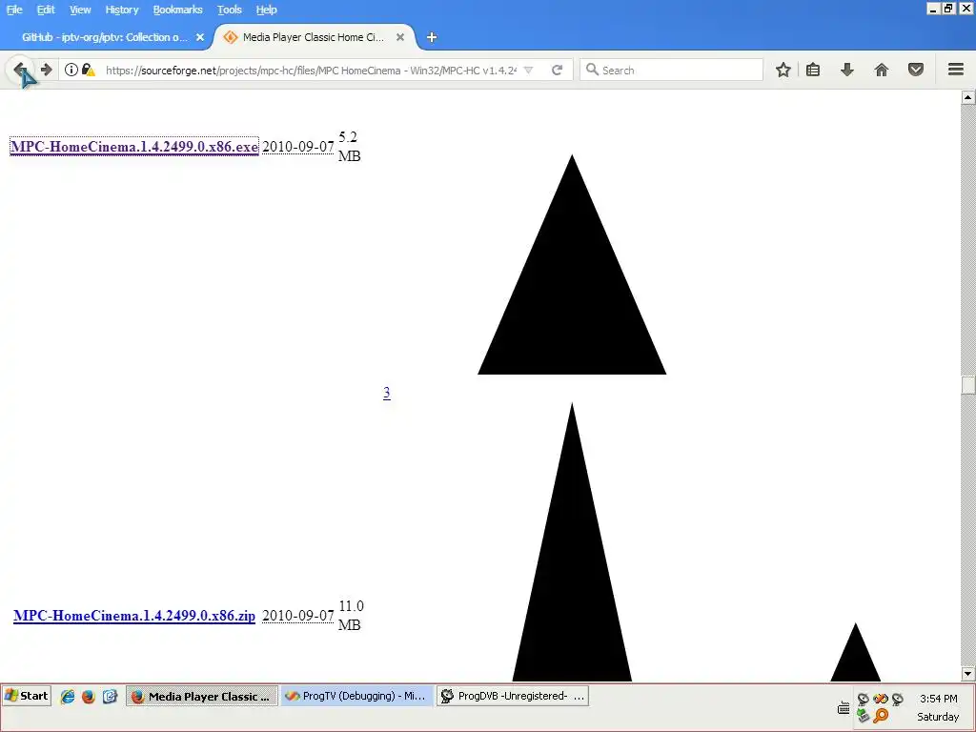Click the scrollbar down arrow
This screenshot has width=976, height=732.
968,674
